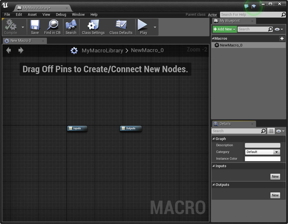Pick the Instance Color swatch
This screenshot has height=224, width=288.
click(262, 159)
